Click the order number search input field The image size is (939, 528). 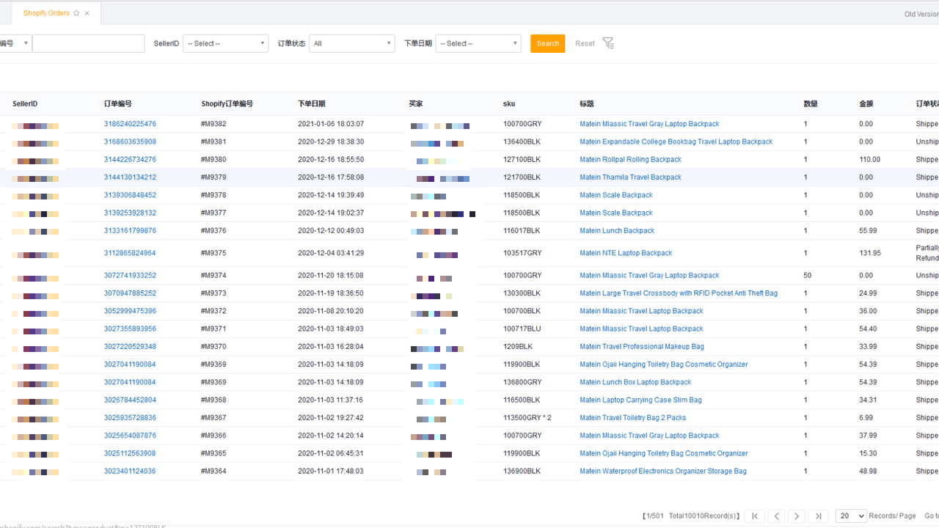tap(88, 43)
